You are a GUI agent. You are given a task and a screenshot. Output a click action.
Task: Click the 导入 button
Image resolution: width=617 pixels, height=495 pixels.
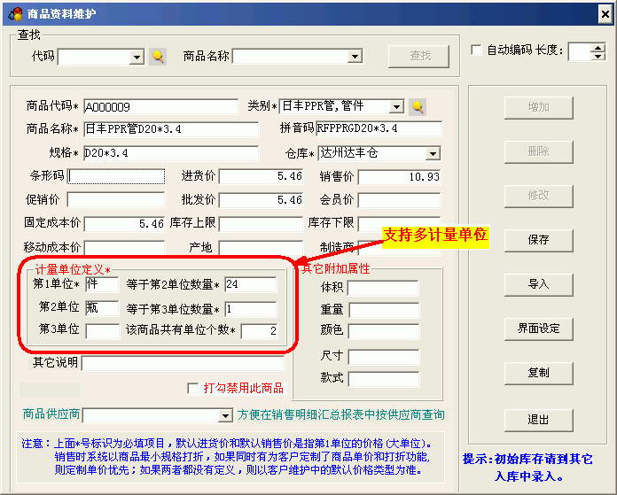tap(538, 284)
